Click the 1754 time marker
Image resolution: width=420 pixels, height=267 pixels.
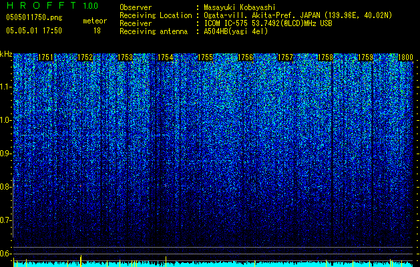[x=166, y=57]
